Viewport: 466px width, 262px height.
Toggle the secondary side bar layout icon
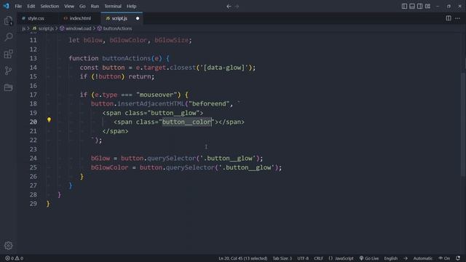pos(419,7)
